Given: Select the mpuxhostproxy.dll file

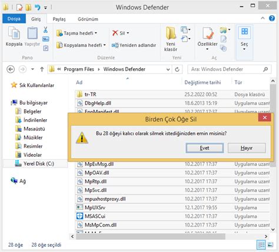Looking at the screenshot, I should (x=172, y=199).
